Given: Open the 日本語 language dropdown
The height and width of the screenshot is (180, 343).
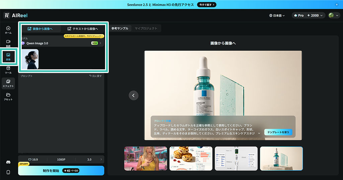Looking at the screenshot, I should (x=277, y=15).
